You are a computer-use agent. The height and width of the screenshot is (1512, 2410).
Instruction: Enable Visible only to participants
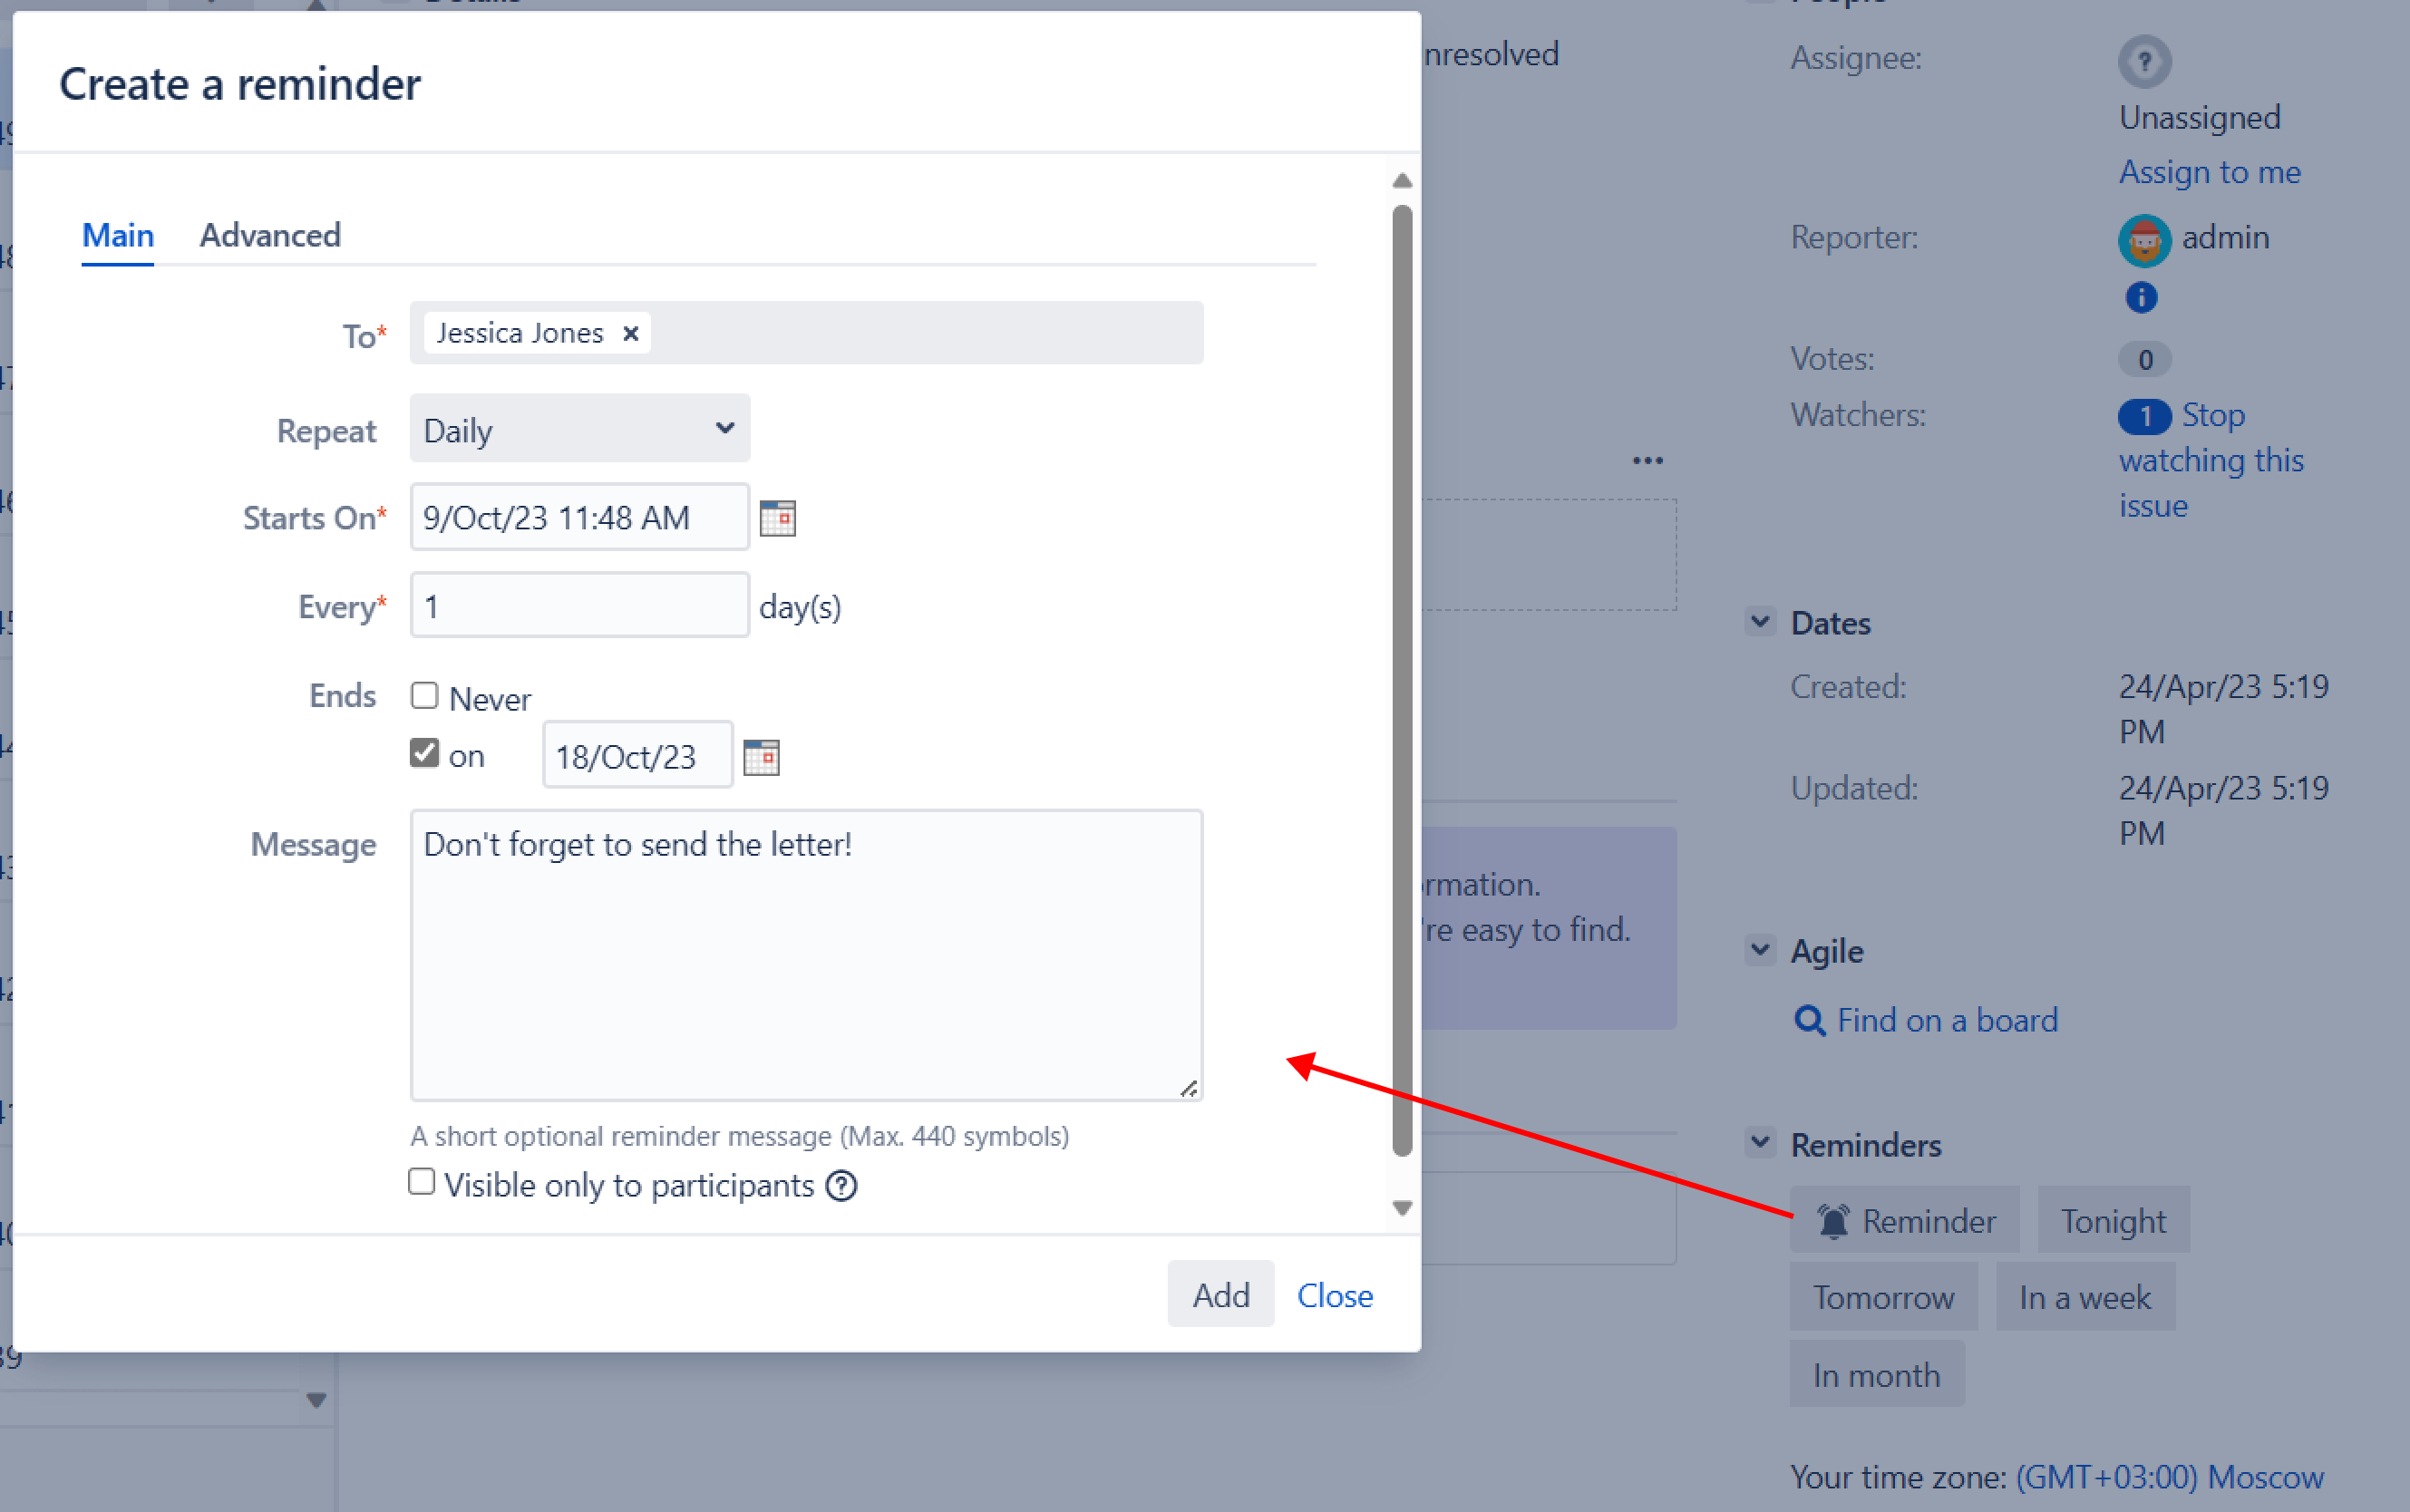[x=422, y=1182]
